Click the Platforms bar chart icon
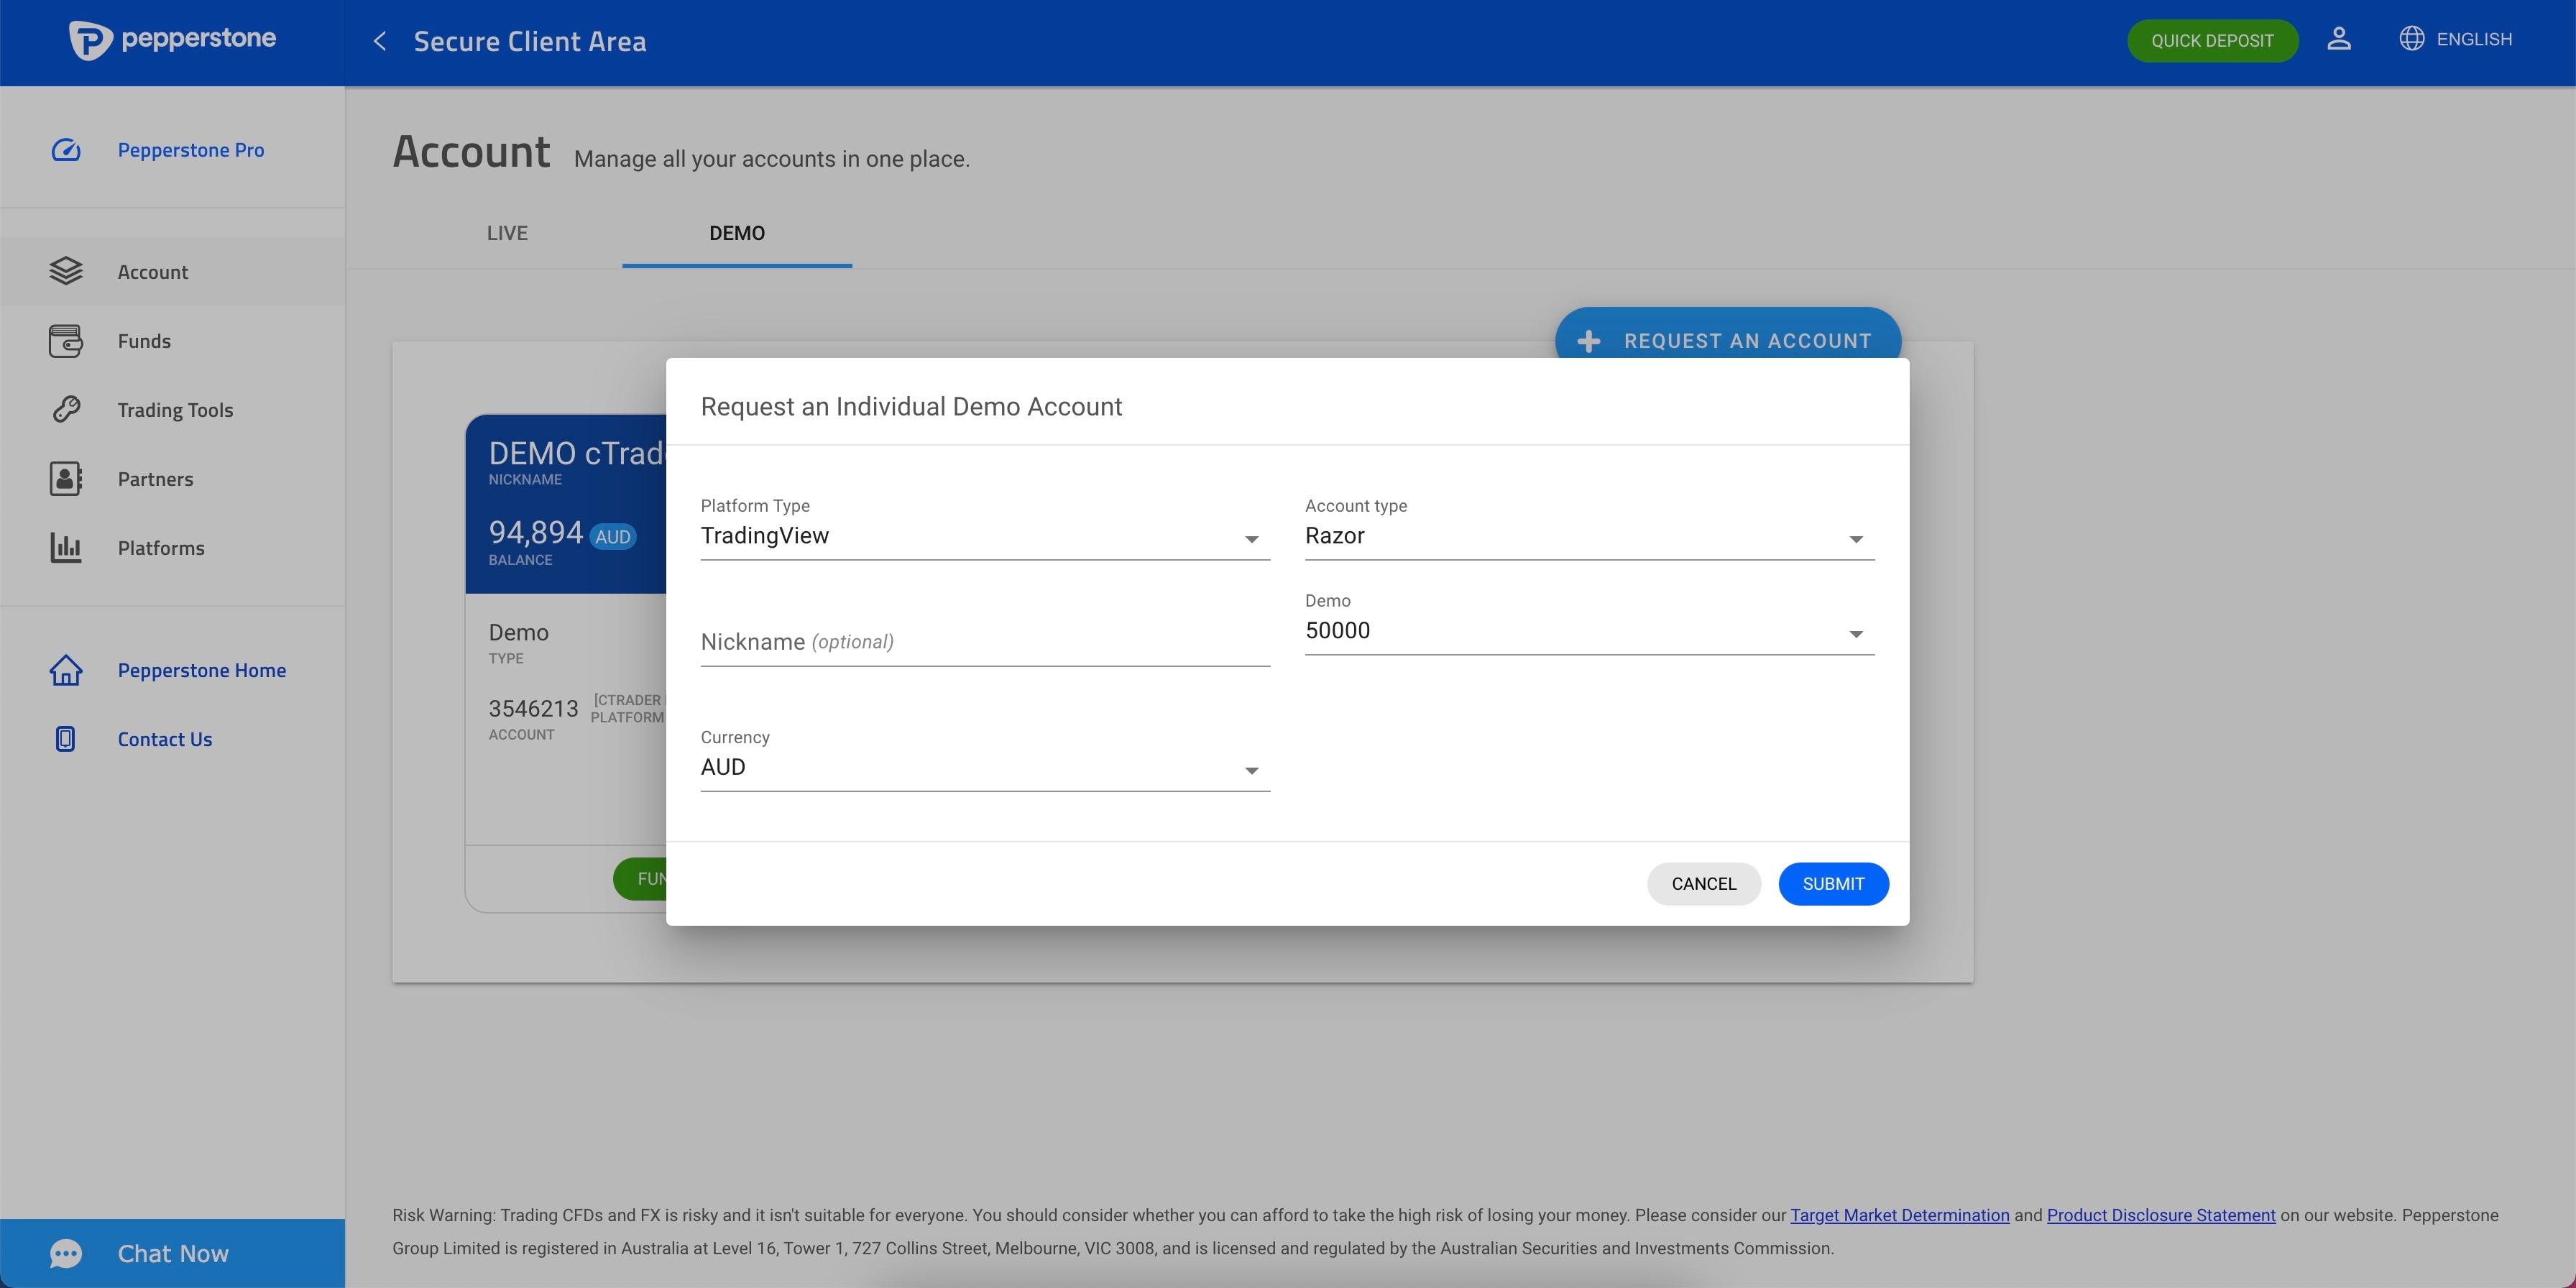 (x=66, y=547)
